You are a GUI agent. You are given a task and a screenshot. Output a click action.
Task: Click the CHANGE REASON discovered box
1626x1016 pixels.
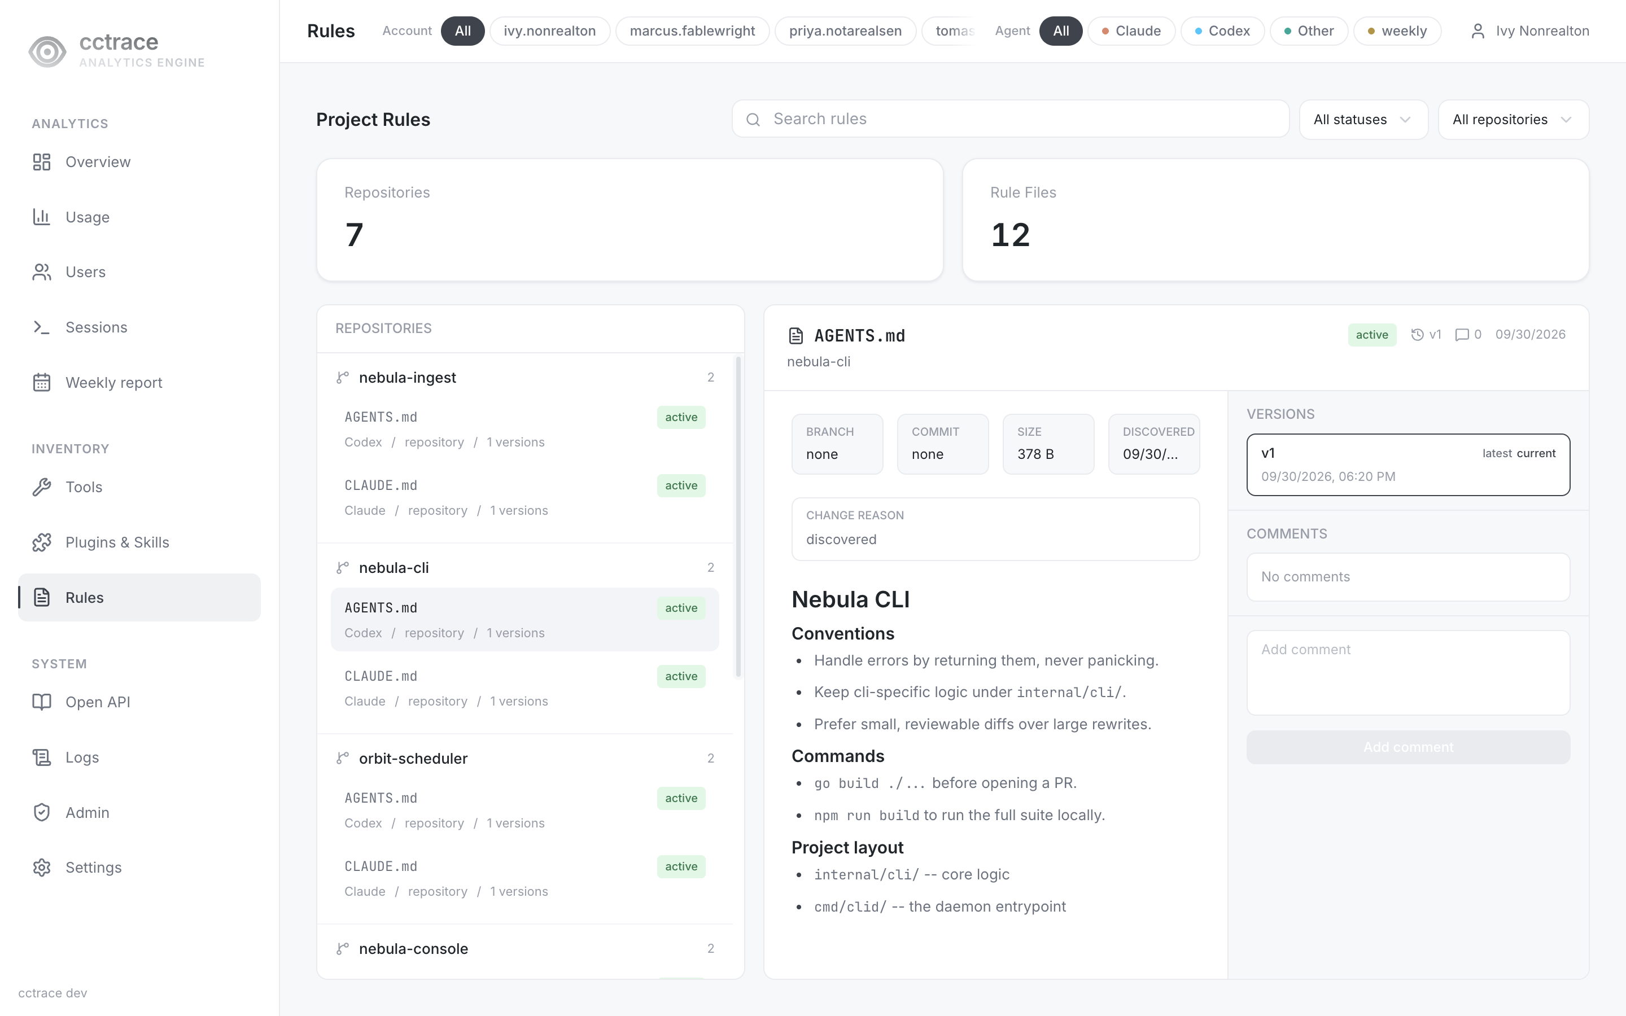pos(995,529)
